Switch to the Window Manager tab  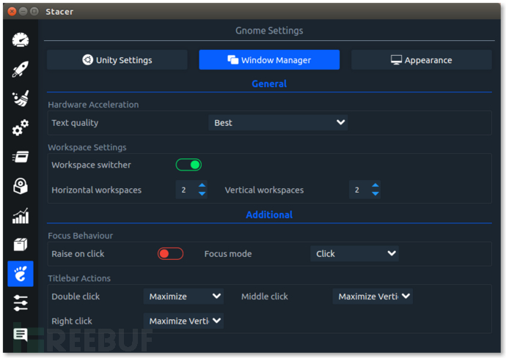pyautogui.click(x=269, y=60)
